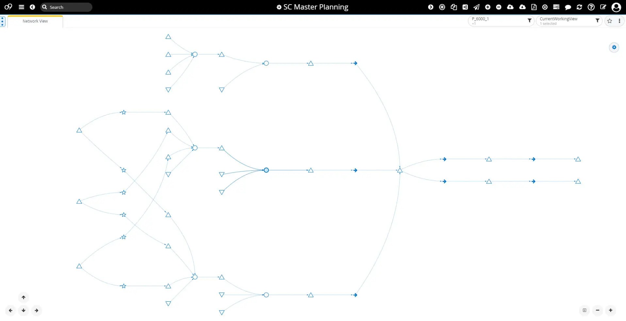Open the network gear settings button
The width and height of the screenshot is (626, 321).
point(614,47)
